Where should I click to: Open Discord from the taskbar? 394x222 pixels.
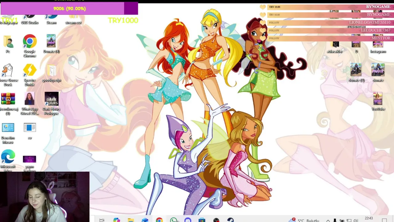[x=188, y=220]
